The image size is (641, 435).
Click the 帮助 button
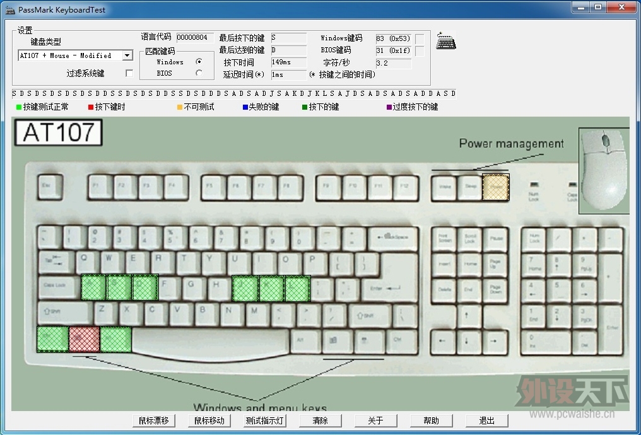pyautogui.click(x=432, y=420)
